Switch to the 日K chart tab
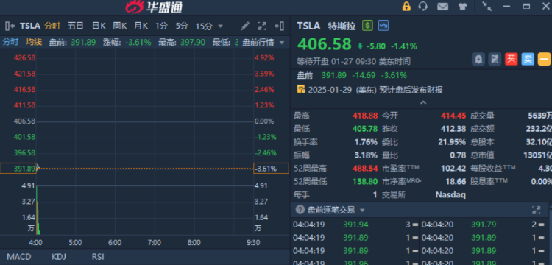552x265 pixels. click(x=99, y=26)
